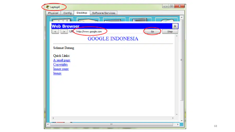235x132 pixels.
Task: Click the Web Browser title text
Action: pyautogui.click(x=66, y=26)
